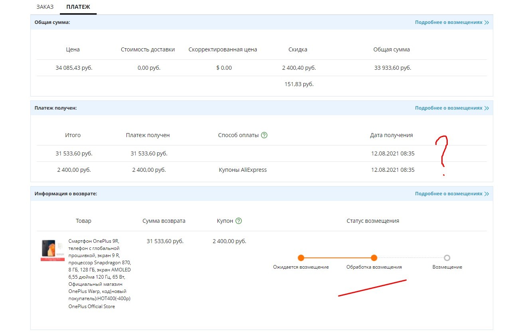Click the Сумма возврата column header

coord(164,221)
